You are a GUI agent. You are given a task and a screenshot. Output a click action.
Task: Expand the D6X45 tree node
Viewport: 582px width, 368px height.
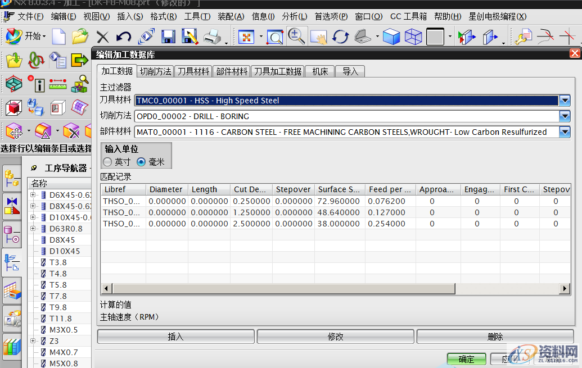coord(33,195)
